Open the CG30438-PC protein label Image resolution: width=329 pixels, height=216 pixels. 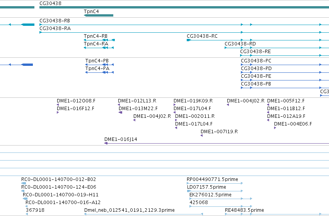coord(256,61)
